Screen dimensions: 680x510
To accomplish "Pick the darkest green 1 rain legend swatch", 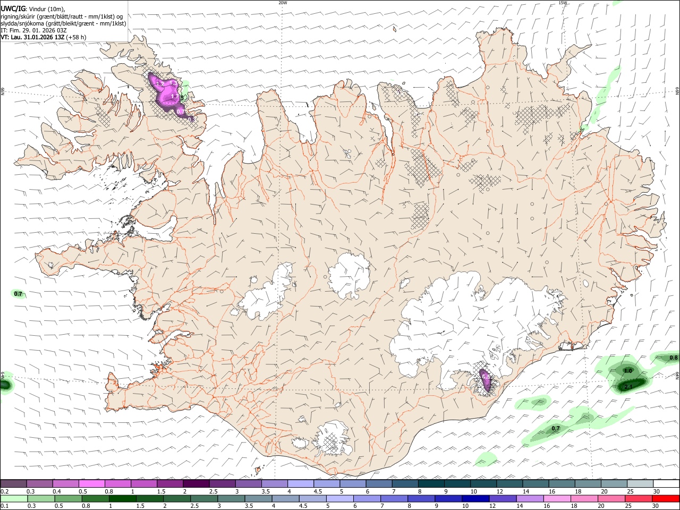I will point(123,499).
